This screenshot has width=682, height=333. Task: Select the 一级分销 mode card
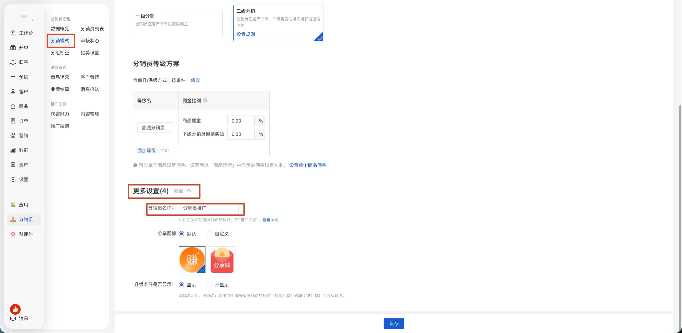tap(178, 23)
